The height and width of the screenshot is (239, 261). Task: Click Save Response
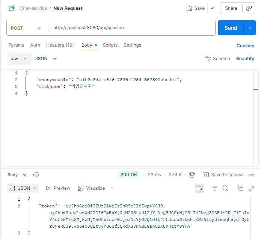223,175
